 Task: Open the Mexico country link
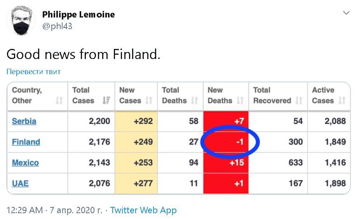click(x=25, y=162)
